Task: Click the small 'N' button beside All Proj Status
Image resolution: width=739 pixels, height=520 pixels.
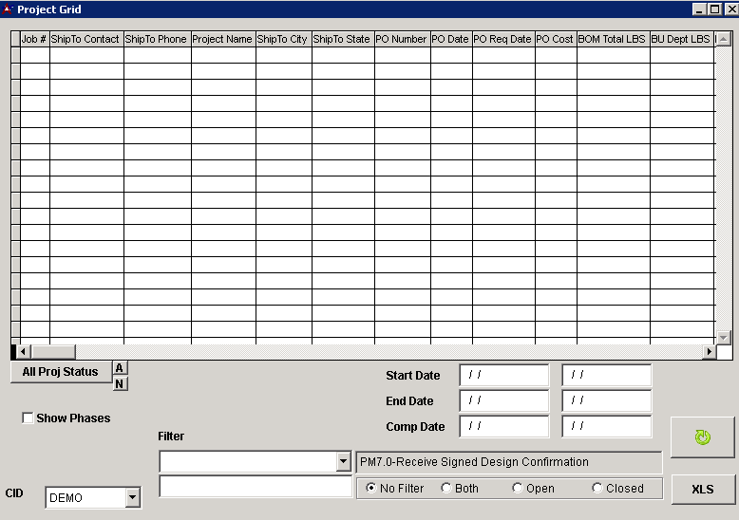Action: [x=120, y=383]
